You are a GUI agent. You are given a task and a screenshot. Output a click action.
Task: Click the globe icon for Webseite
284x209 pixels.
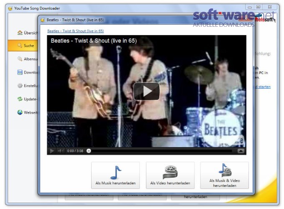[x=20, y=112]
